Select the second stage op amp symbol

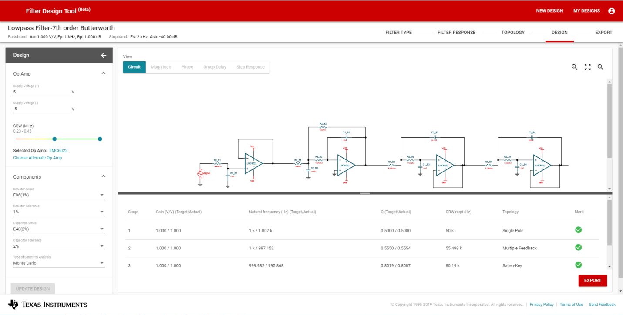coord(346,166)
